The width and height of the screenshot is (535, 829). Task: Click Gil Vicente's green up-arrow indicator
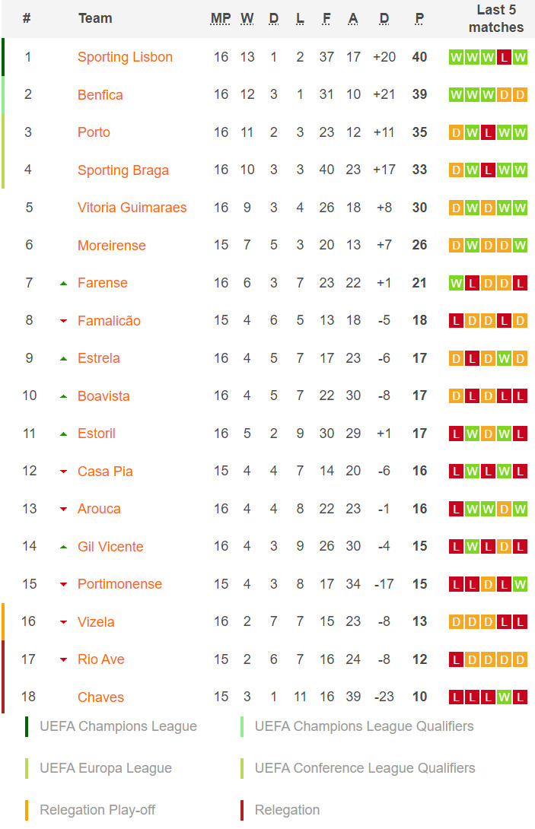point(63,547)
